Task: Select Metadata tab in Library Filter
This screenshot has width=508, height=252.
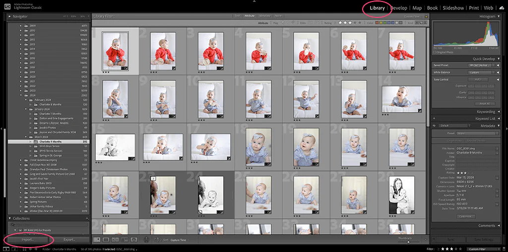Action: [x=265, y=16]
